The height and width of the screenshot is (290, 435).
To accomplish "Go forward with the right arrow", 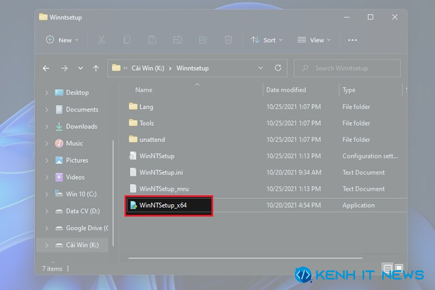I will point(64,68).
